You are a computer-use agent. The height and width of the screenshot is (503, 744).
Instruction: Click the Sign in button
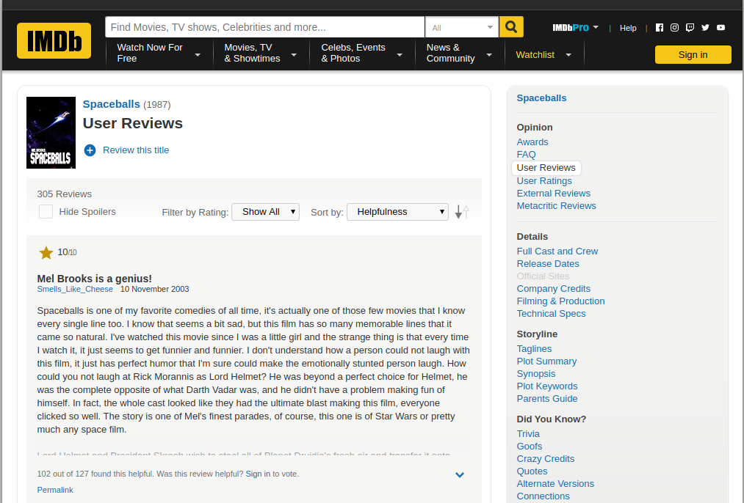click(x=693, y=54)
